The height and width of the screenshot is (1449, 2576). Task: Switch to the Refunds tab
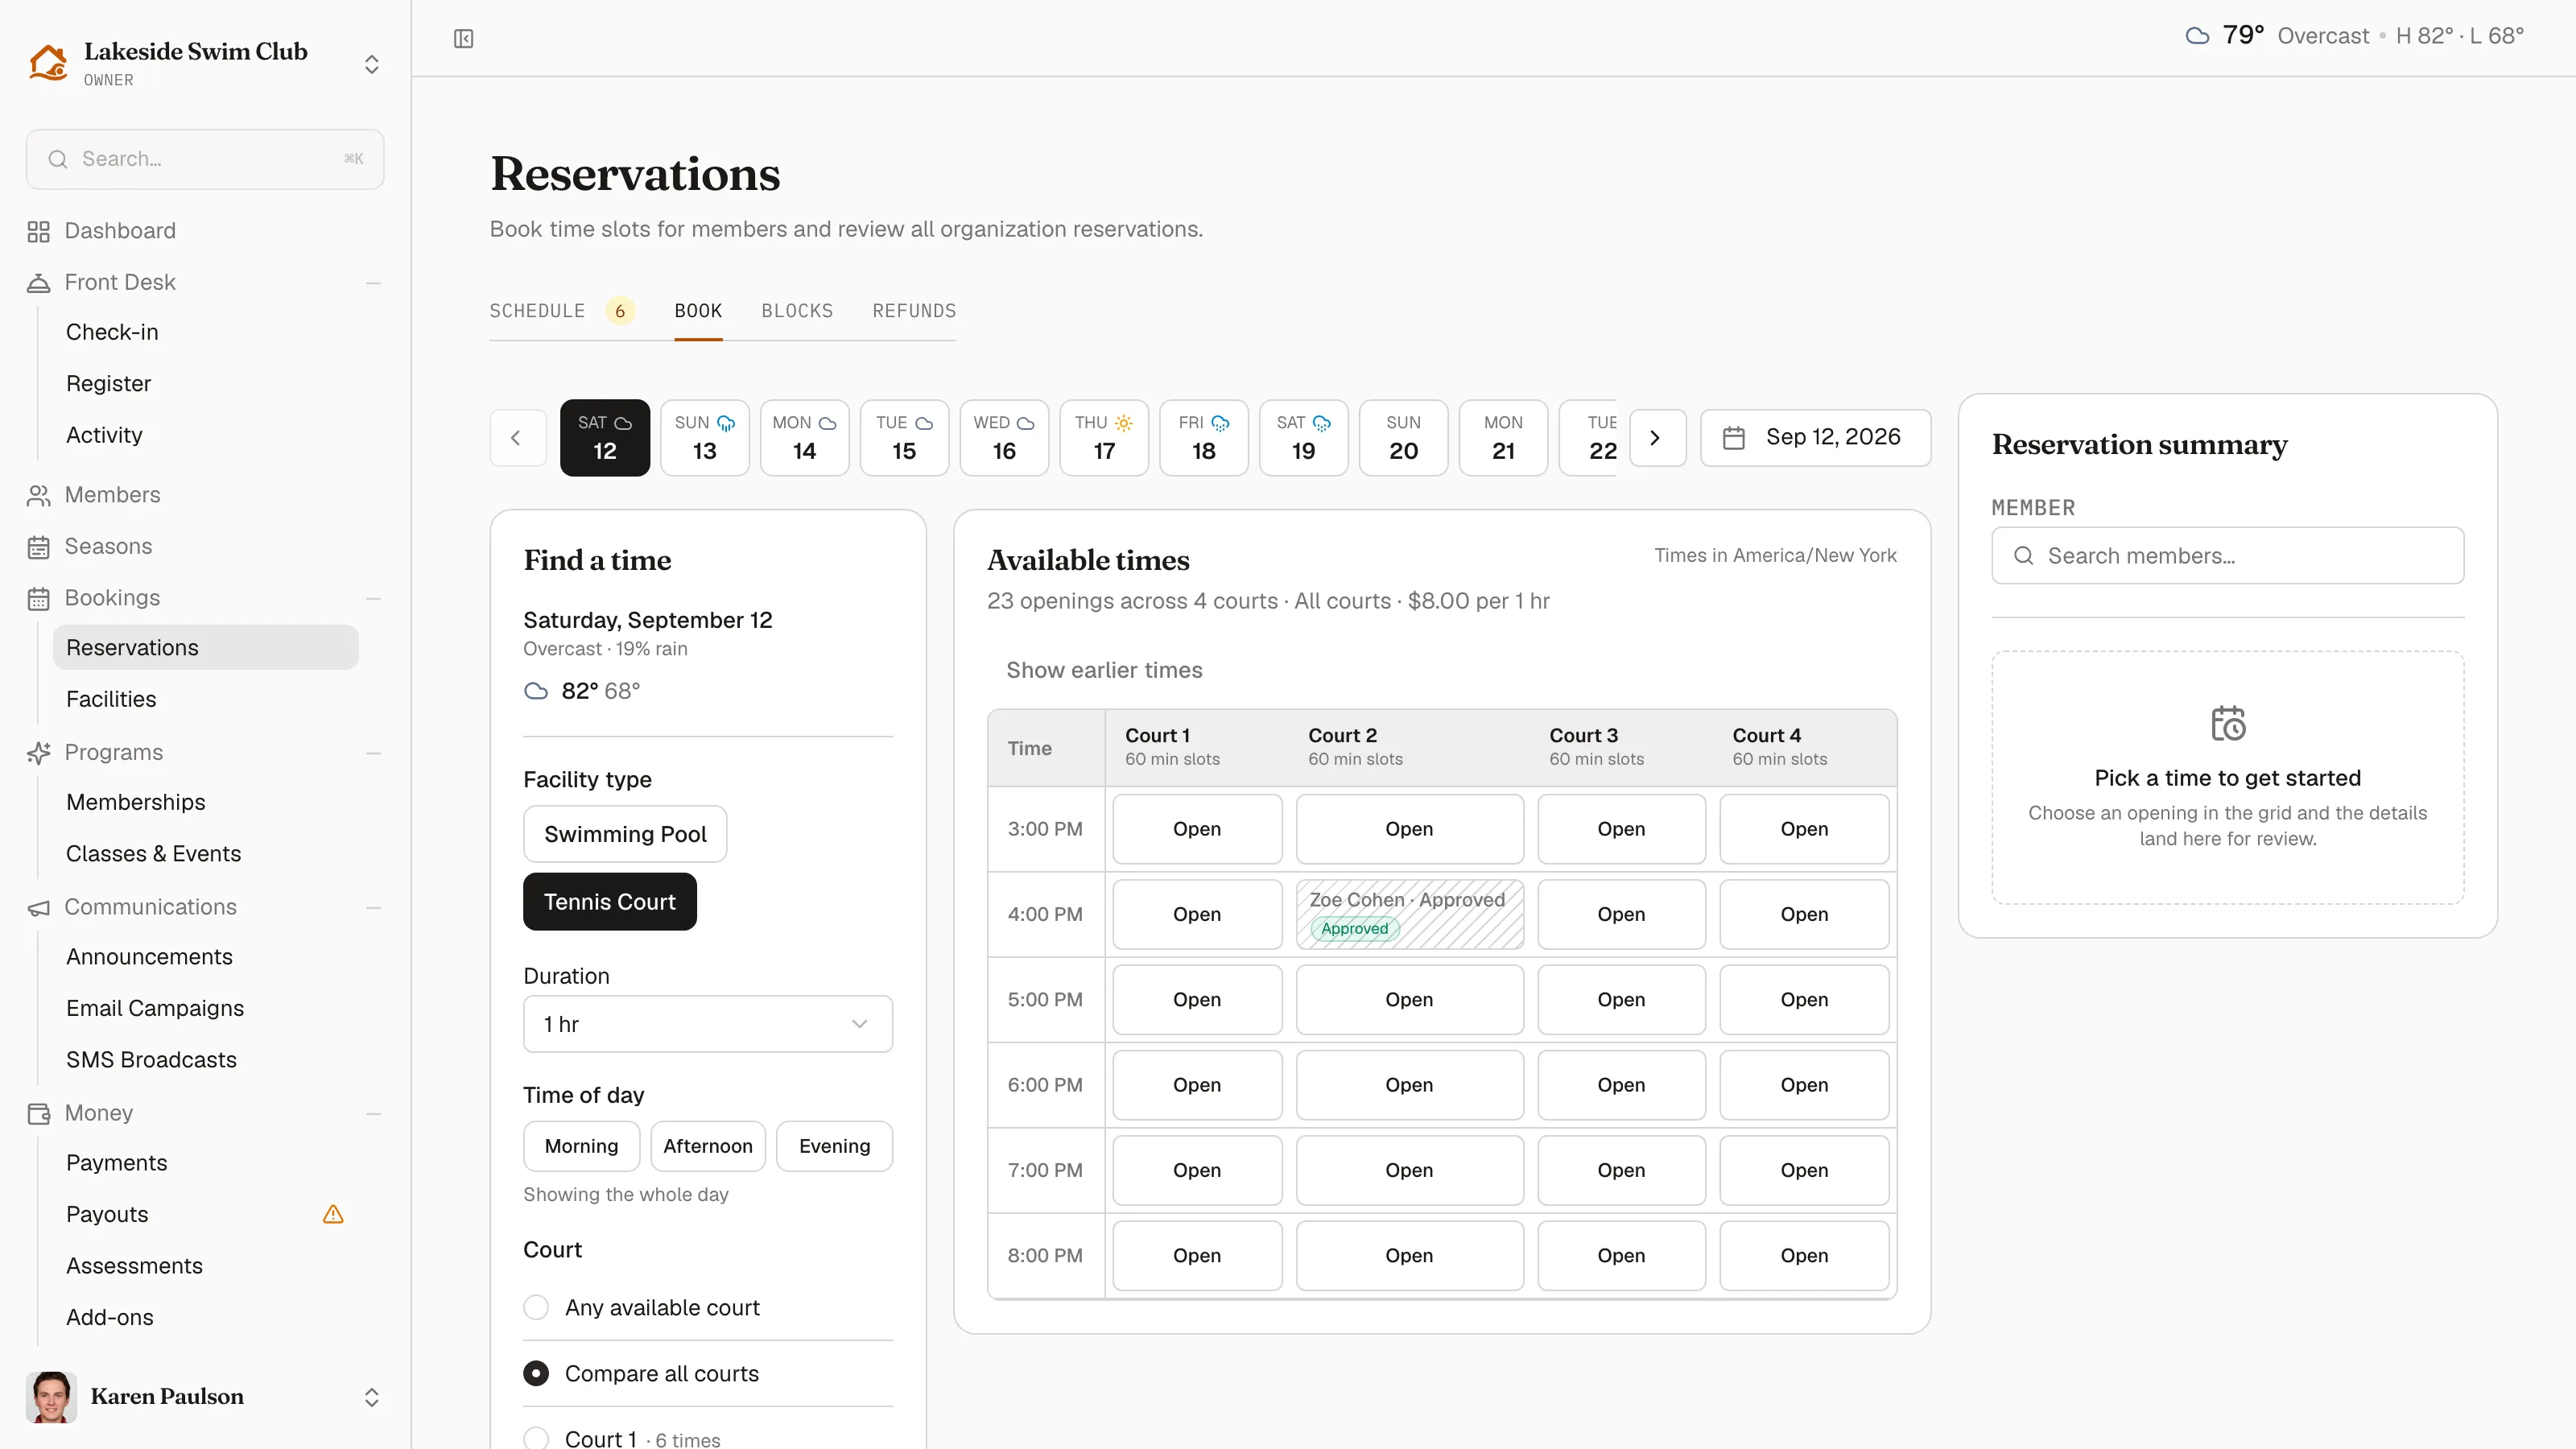point(914,311)
